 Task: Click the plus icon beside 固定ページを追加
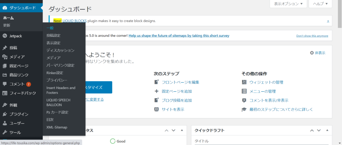pos(156,91)
